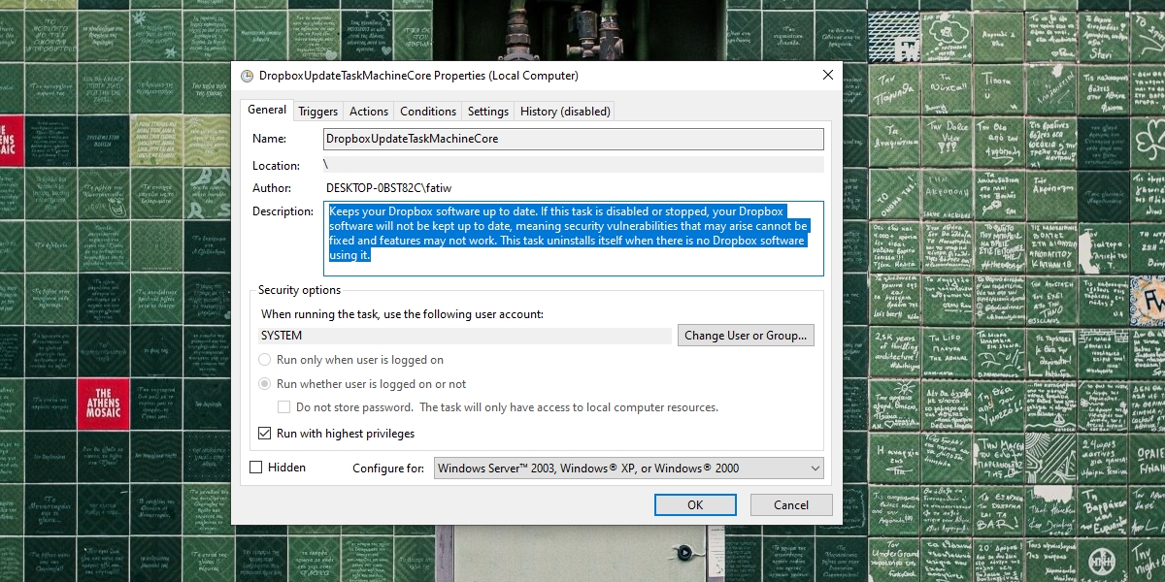Switch to the Triggers tab
This screenshot has width=1165, height=582.
[x=318, y=112]
